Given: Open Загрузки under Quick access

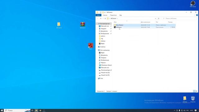Looking at the screenshot, I should [104, 29].
